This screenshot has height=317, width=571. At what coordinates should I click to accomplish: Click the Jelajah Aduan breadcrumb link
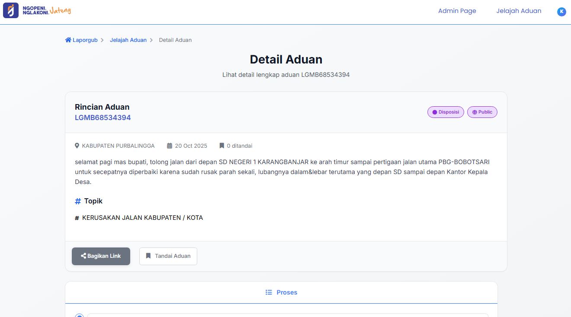[x=128, y=40]
